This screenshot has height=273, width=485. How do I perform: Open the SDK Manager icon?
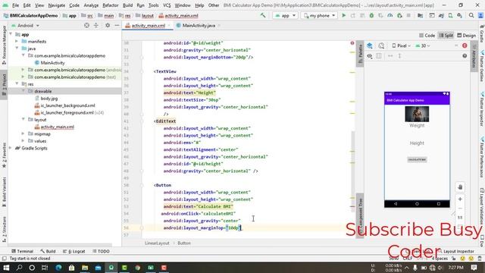pos(460,15)
